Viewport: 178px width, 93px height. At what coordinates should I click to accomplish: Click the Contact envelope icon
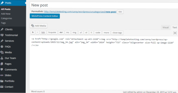pos(2,87)
